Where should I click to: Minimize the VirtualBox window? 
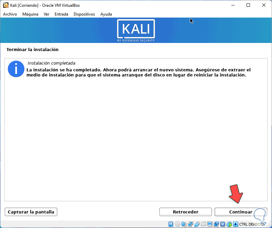[233, 5]
